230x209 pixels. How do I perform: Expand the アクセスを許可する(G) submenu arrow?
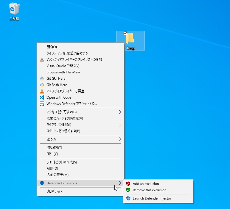pyautogui.click(x=120, y=112)
